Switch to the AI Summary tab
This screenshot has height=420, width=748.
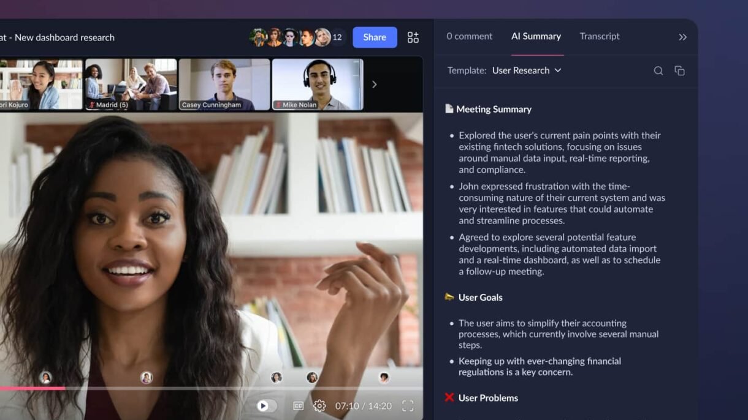(536, 36)
